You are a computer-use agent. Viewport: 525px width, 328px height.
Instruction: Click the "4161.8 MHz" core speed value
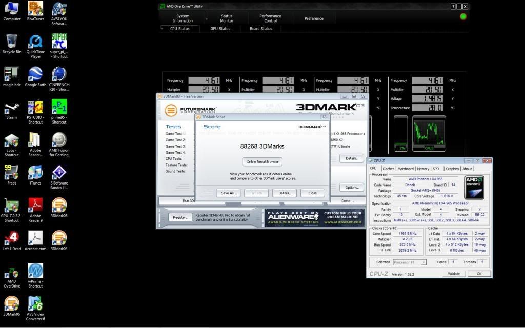point(408,234)
